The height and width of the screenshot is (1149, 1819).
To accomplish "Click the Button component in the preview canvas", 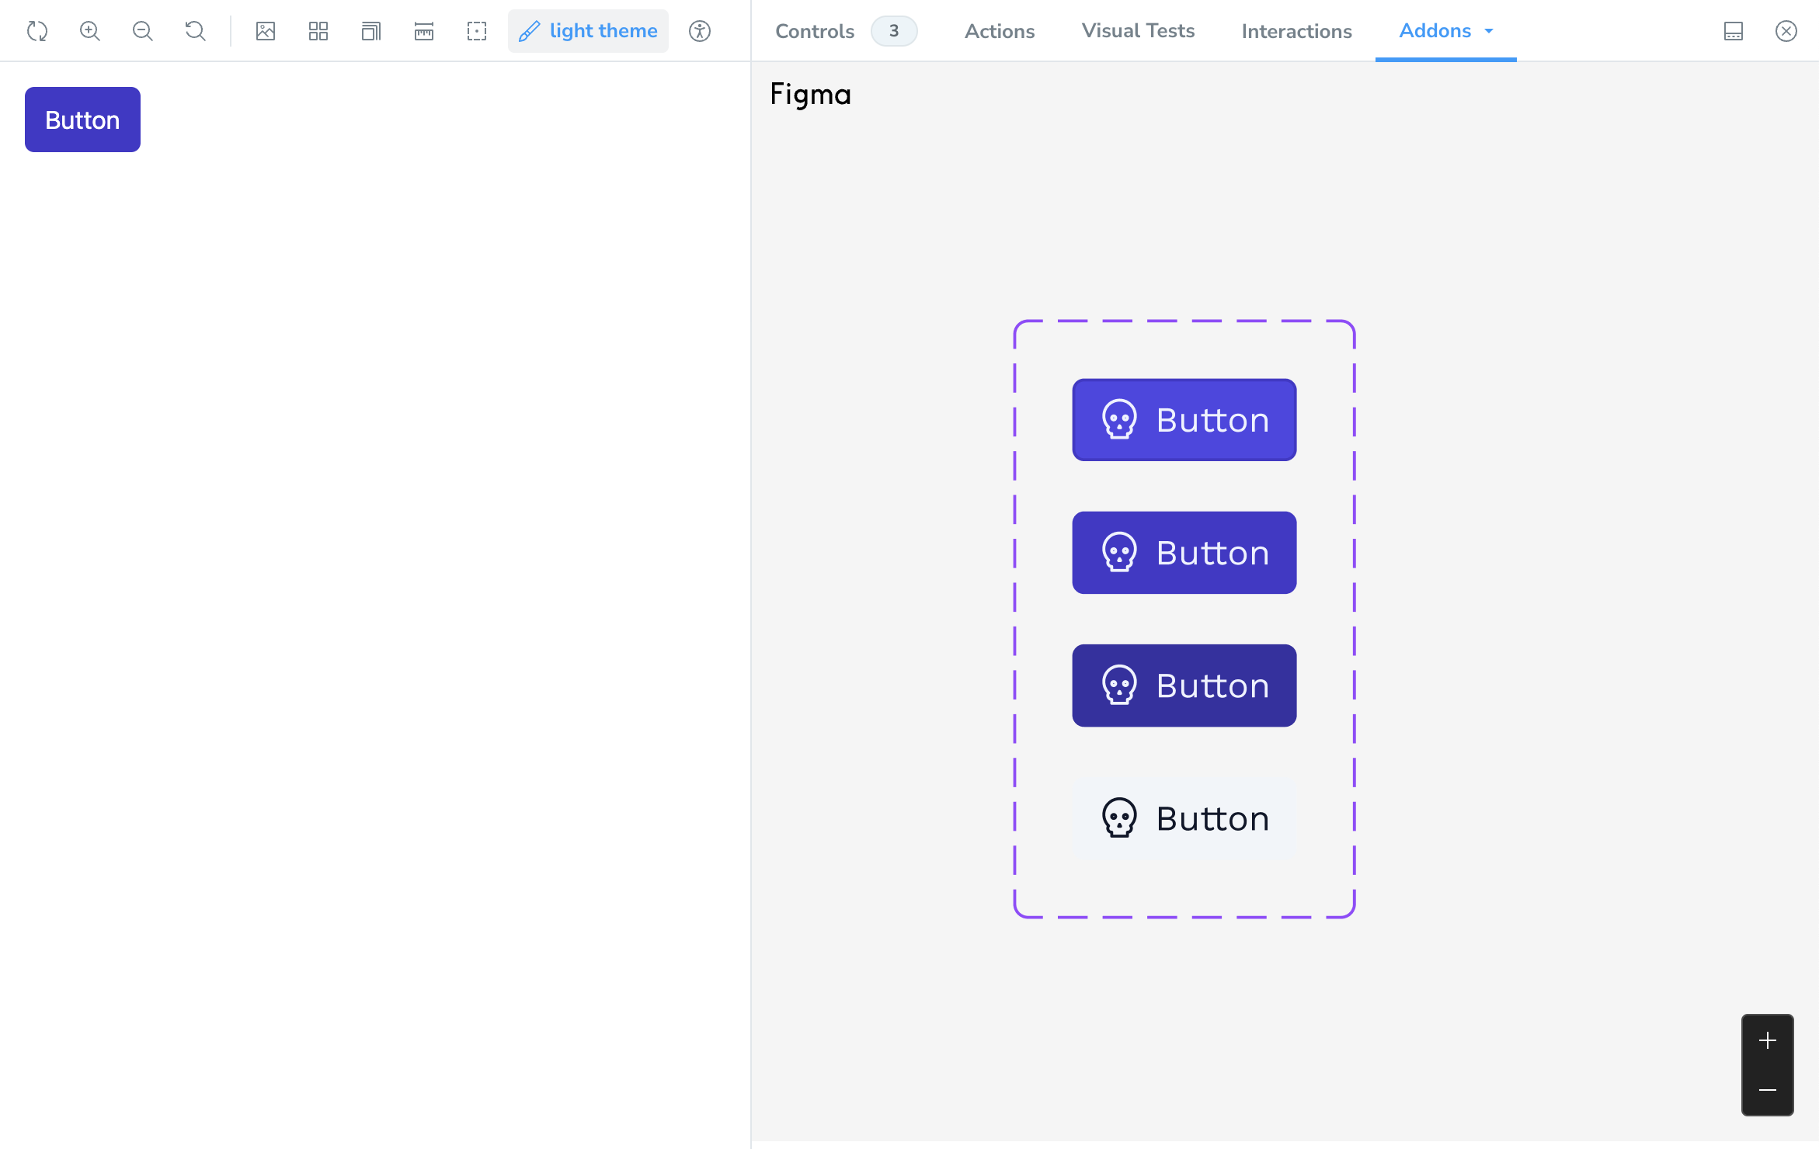I will 82,119.
